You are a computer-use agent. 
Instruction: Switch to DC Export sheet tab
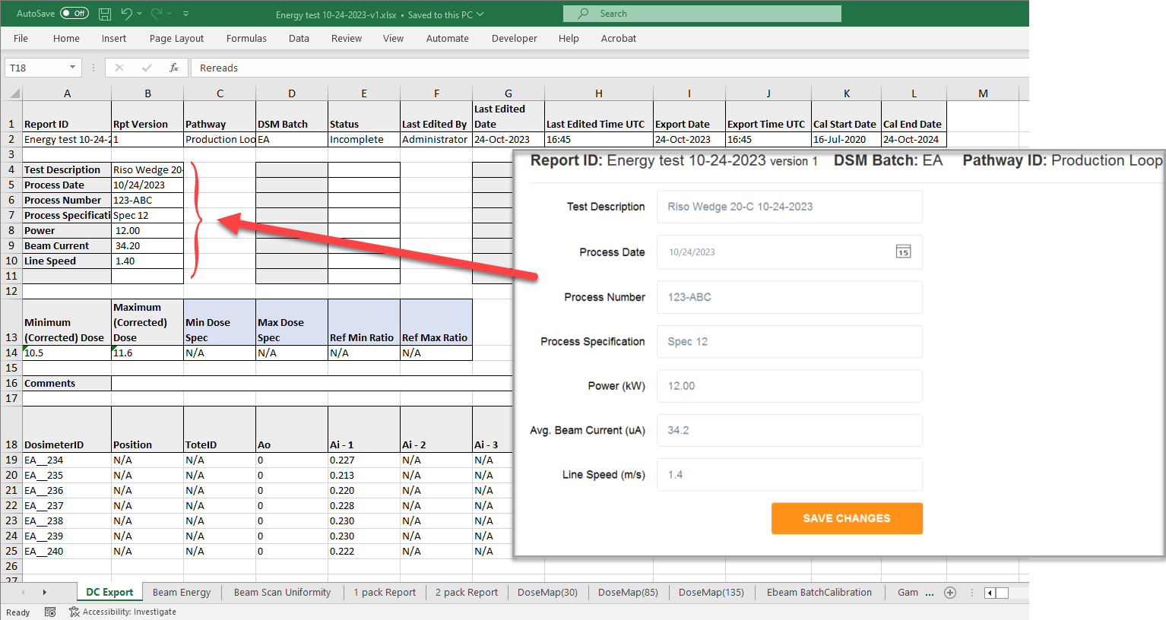click(x=109, y=593)
